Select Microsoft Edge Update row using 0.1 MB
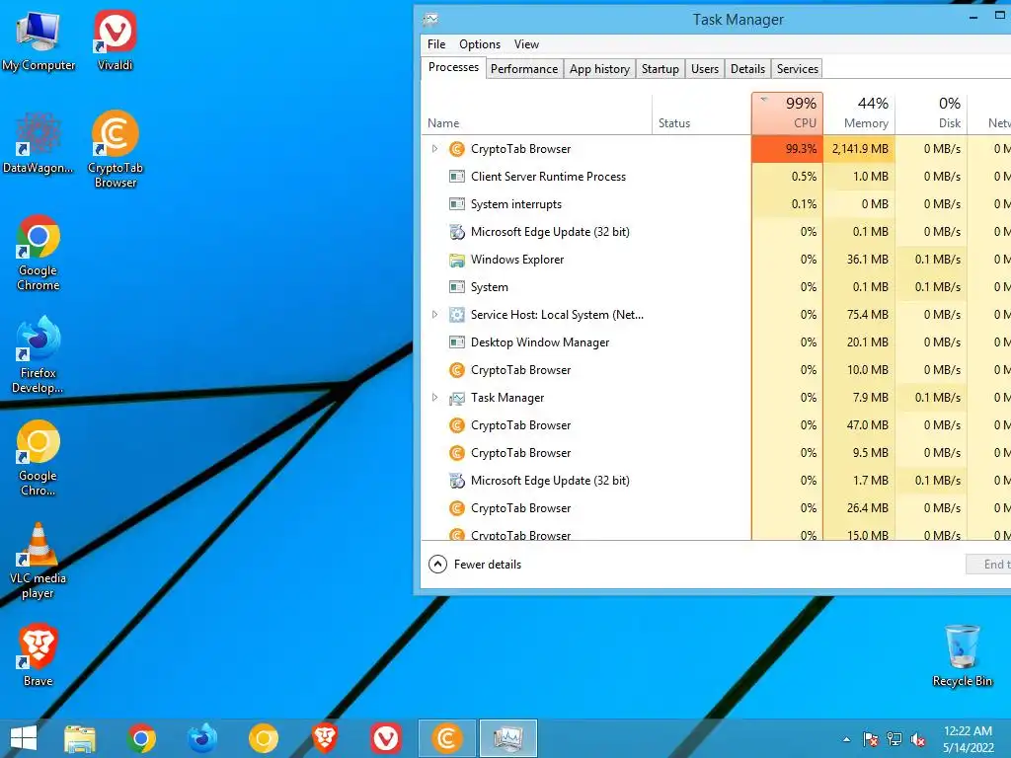1011x758 pixels. click(x=716, y=232)
